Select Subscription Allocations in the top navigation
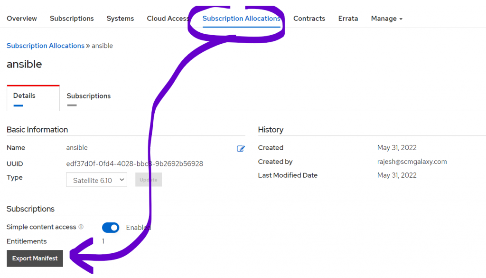The height and width of the screenshot is (278, 486). point(241,19)
